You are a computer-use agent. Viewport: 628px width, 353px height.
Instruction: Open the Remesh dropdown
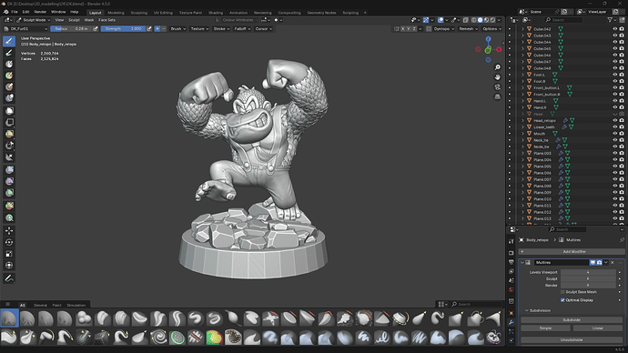tap(468, 29)
